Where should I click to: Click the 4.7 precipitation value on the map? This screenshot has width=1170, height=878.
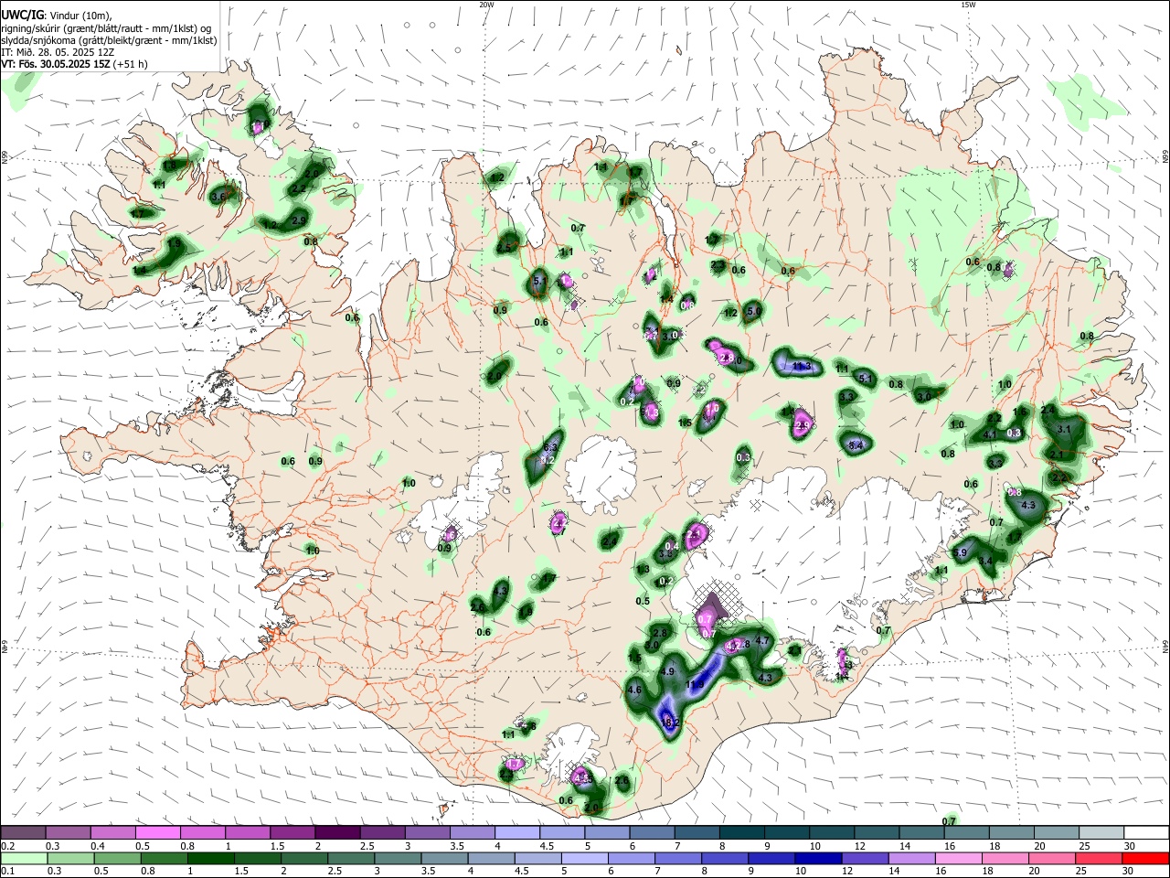(x=762, y=642)
